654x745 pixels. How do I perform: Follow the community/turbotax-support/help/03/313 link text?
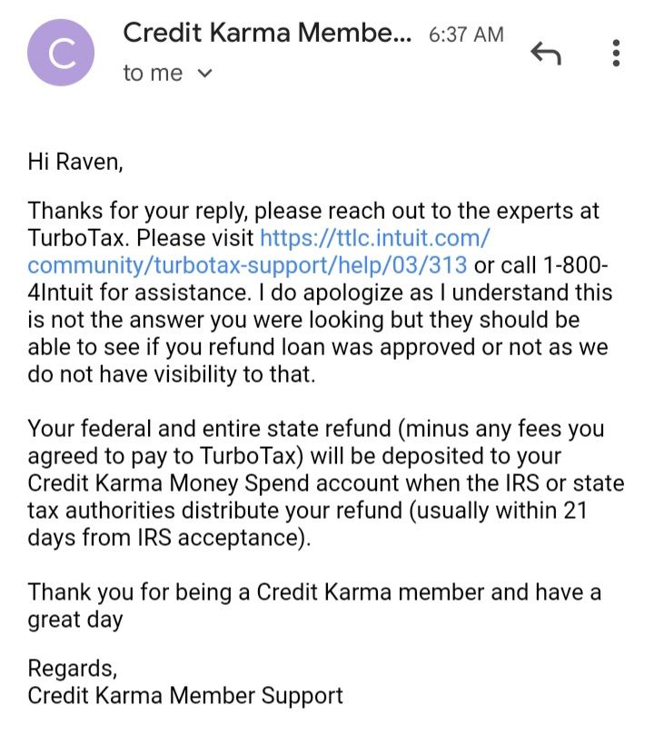coord(247,265)
